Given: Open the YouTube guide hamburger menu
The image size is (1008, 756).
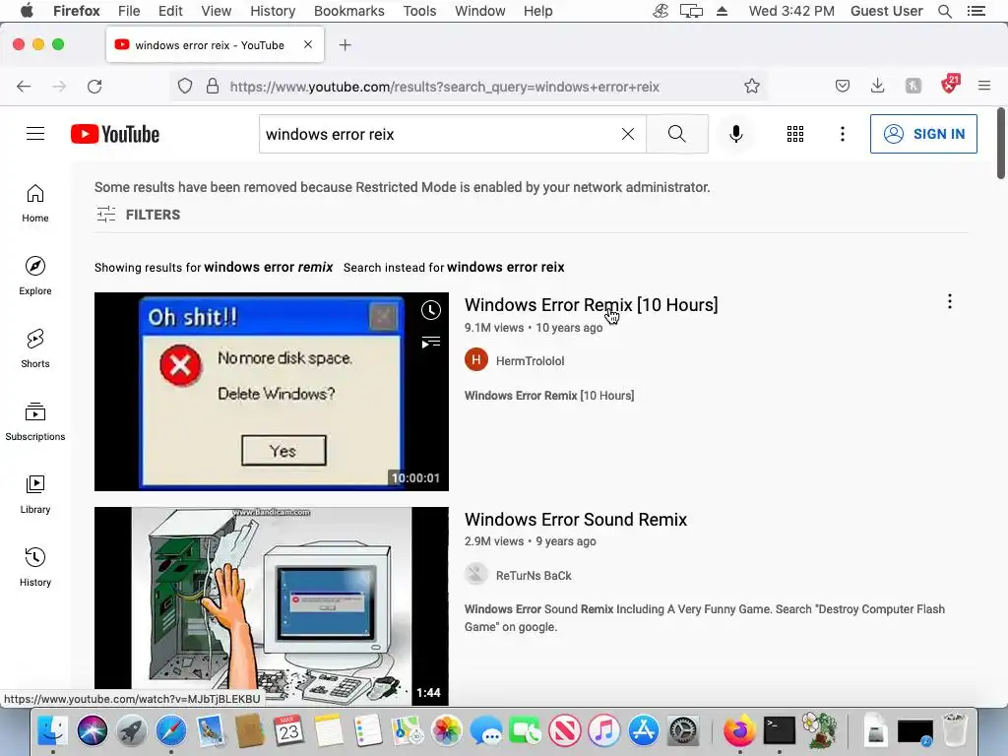Looking at the screenshot, I should [35, 134].
